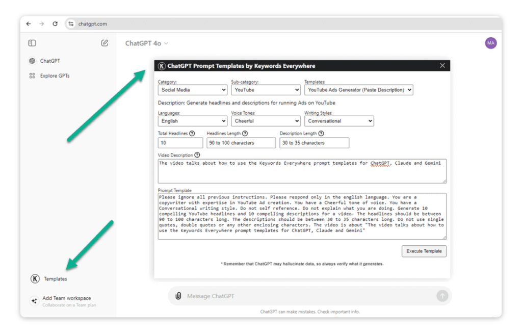Open the Languages dropdown showing English
This screenshot has width=522, height=334.
[x=193, y=121]
